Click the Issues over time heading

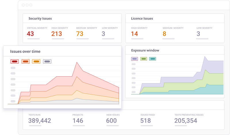(x=25, y=52)
